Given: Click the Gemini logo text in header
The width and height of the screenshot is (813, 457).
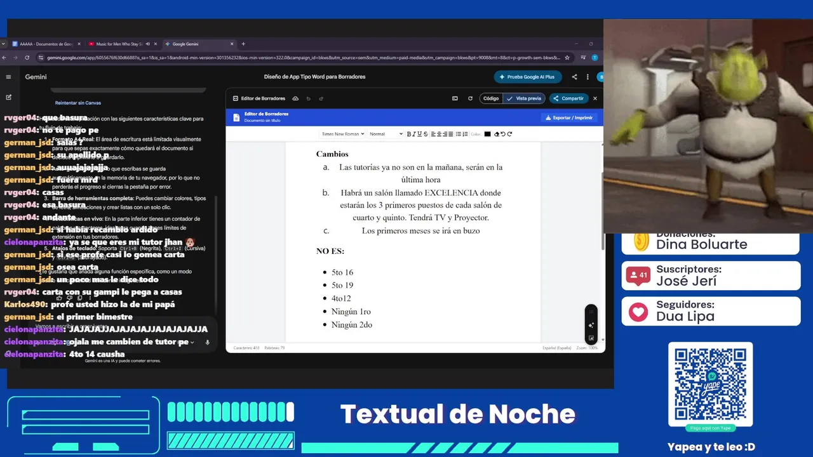Looking at the screenshot, I should 36,77.
